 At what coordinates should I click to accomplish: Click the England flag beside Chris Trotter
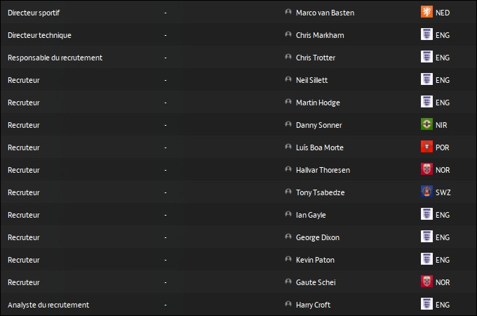click(x=426, y=58)
